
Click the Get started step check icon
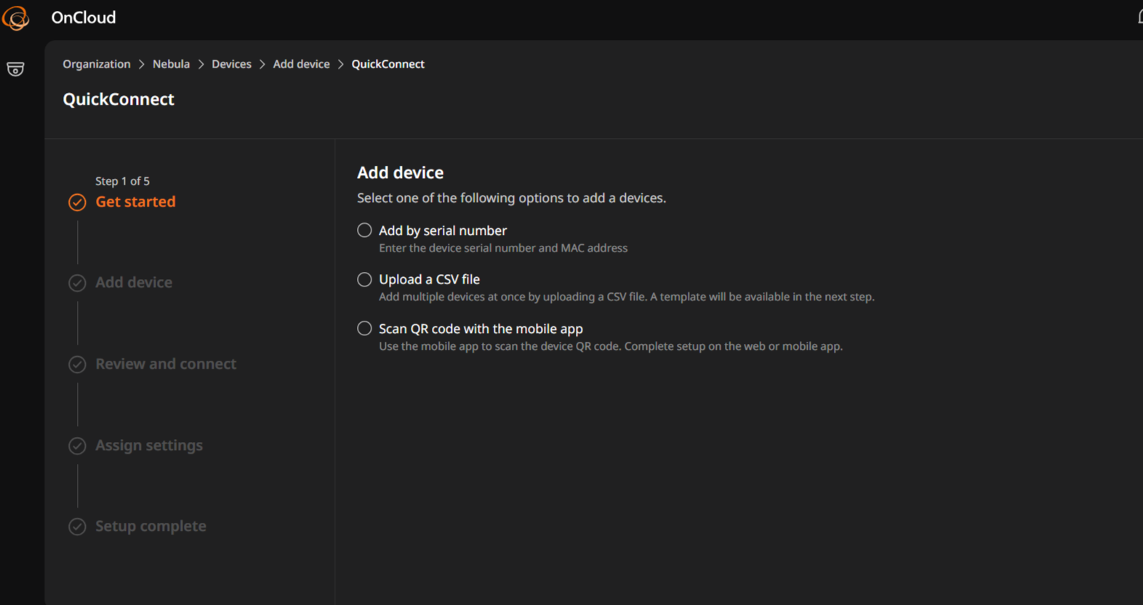click(77, 202)
